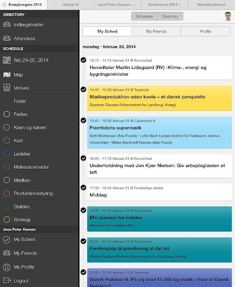Viewport: 235px width, 287px height.
Task: Switch to the My Friends tab
Action: pyautogui.click(x=156, y=31)
